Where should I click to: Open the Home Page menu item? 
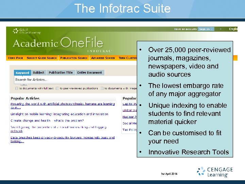[x=15, y=58]
